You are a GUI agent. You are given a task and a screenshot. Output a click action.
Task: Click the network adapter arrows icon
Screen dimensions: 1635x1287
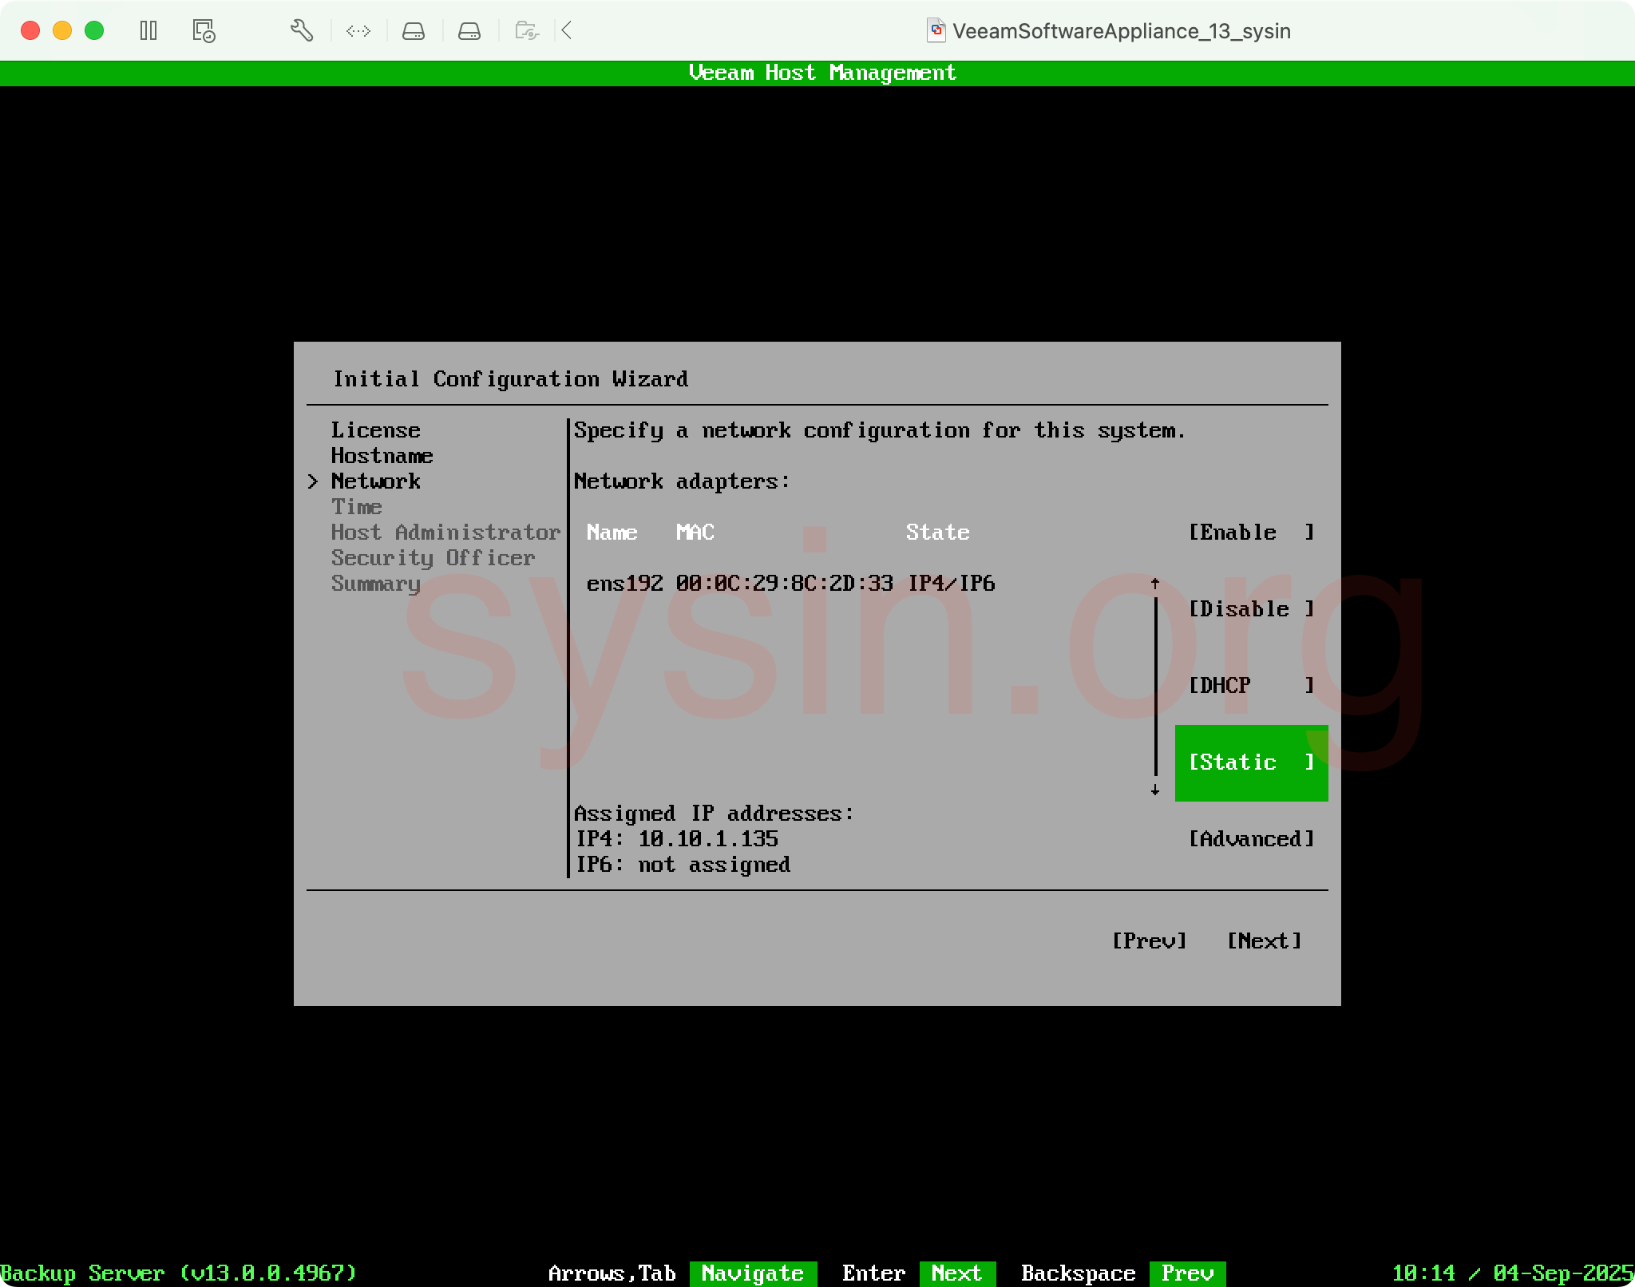(358, 31)
